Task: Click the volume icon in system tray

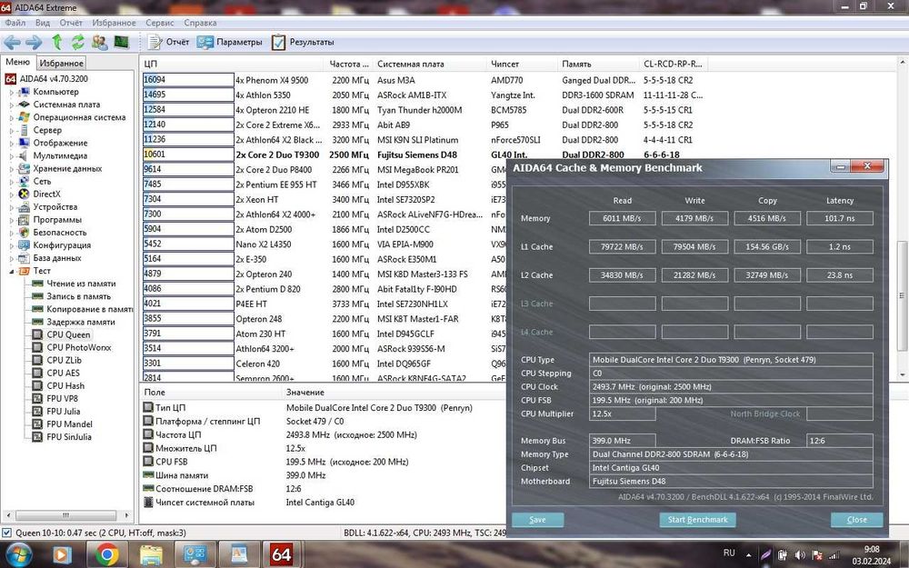Action: (x=800, y=555)
